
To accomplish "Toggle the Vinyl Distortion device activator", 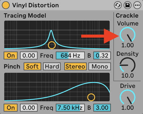I will pos(6,5).
